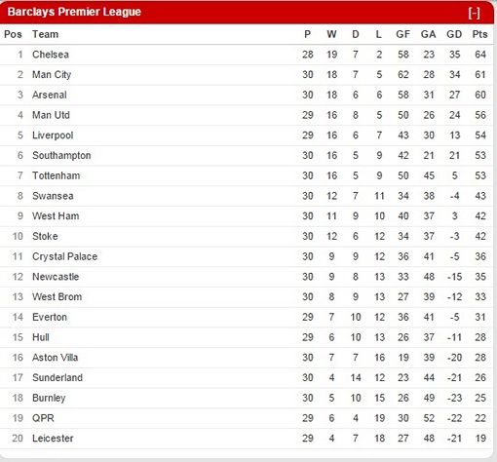Open the Man City team link

click(x=52, y=74)
